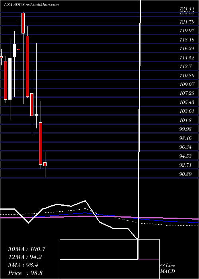Click the Price : 93.3 readout
This screenshot has width=199, height=279.
pos(25,273)
